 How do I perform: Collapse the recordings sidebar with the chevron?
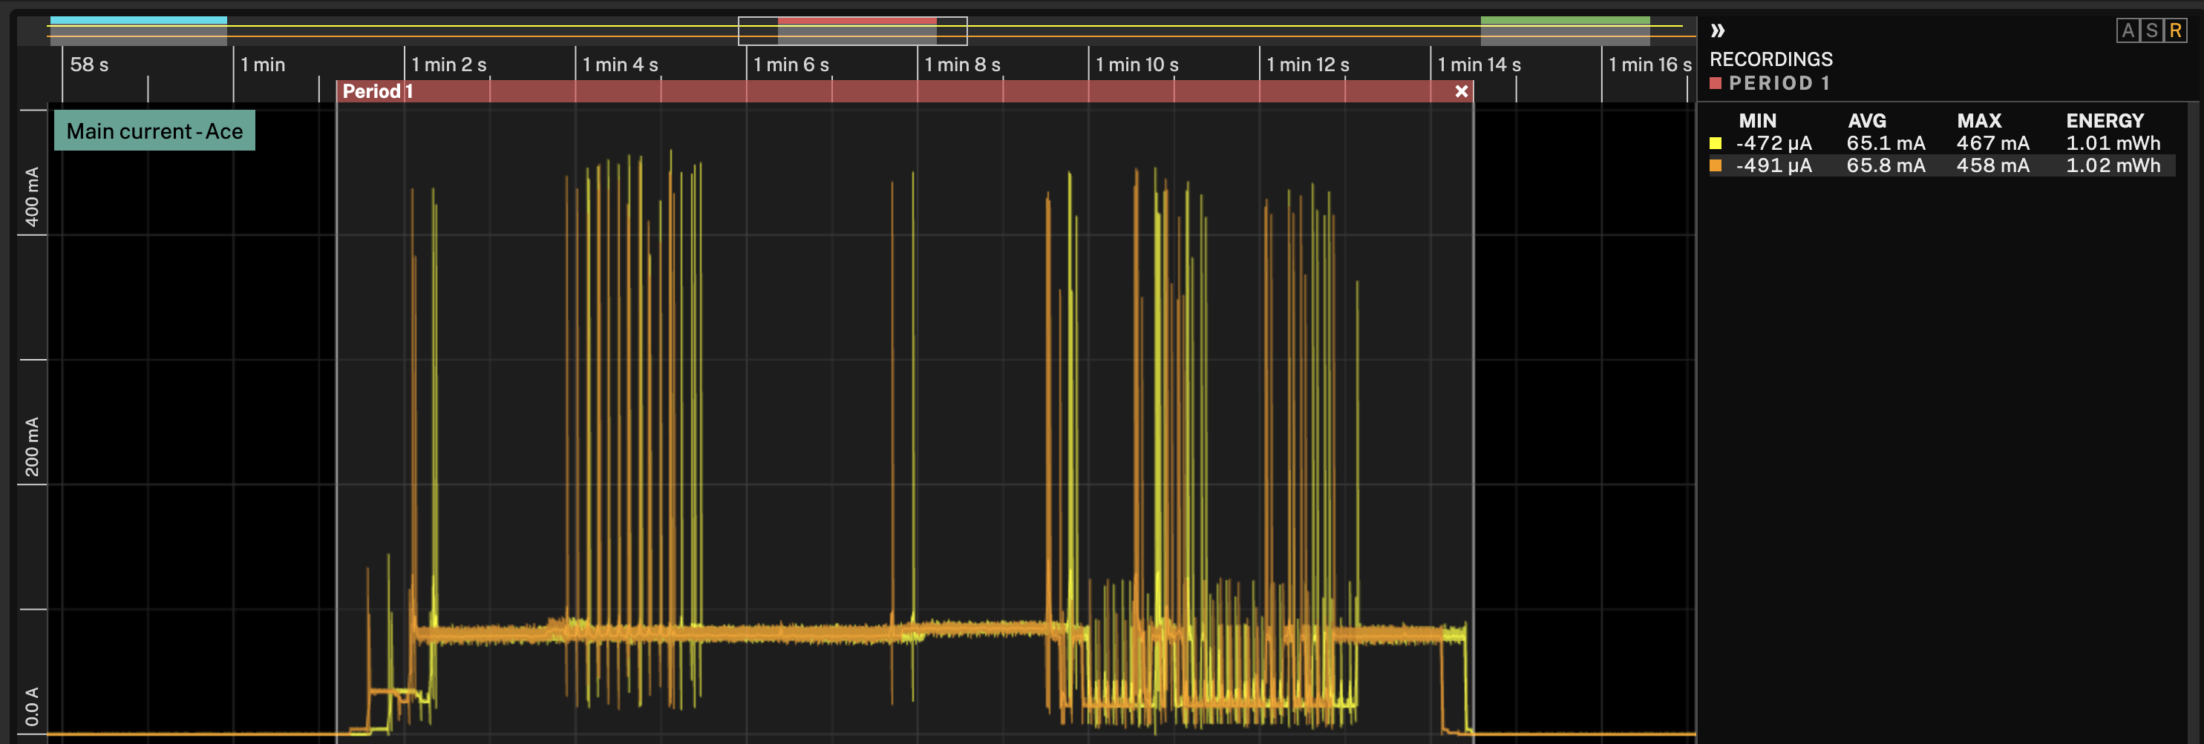1716,28
